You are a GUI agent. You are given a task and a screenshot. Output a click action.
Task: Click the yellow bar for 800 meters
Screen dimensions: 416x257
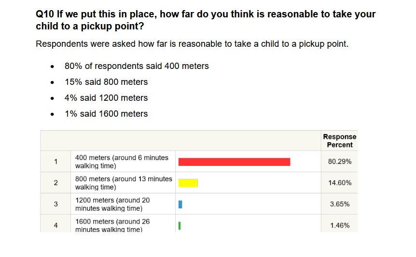point(188,183)
